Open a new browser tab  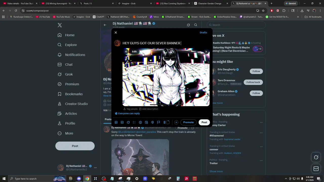coord(271,4)
